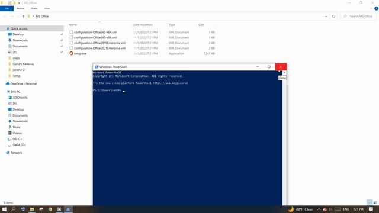Image resolution: width=379 pixels, height=213 pixels.
Task: Open the volume control in tray
Action: pos(330,209)
